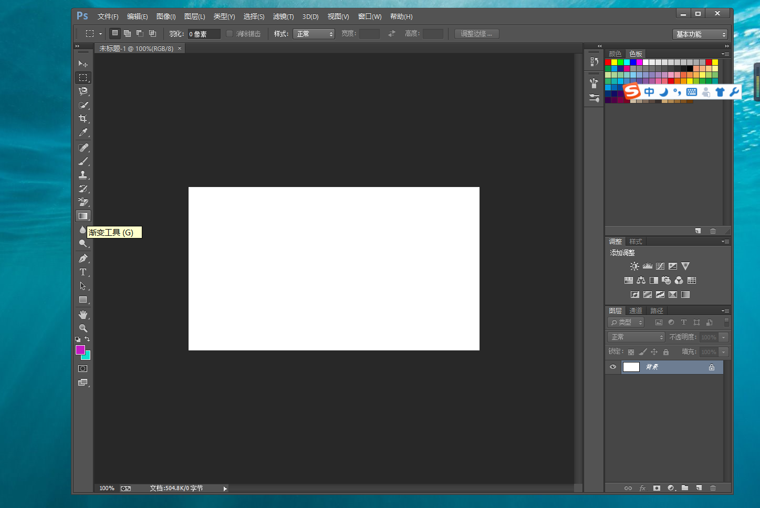Add Curves adjustment

coord(660,266)
